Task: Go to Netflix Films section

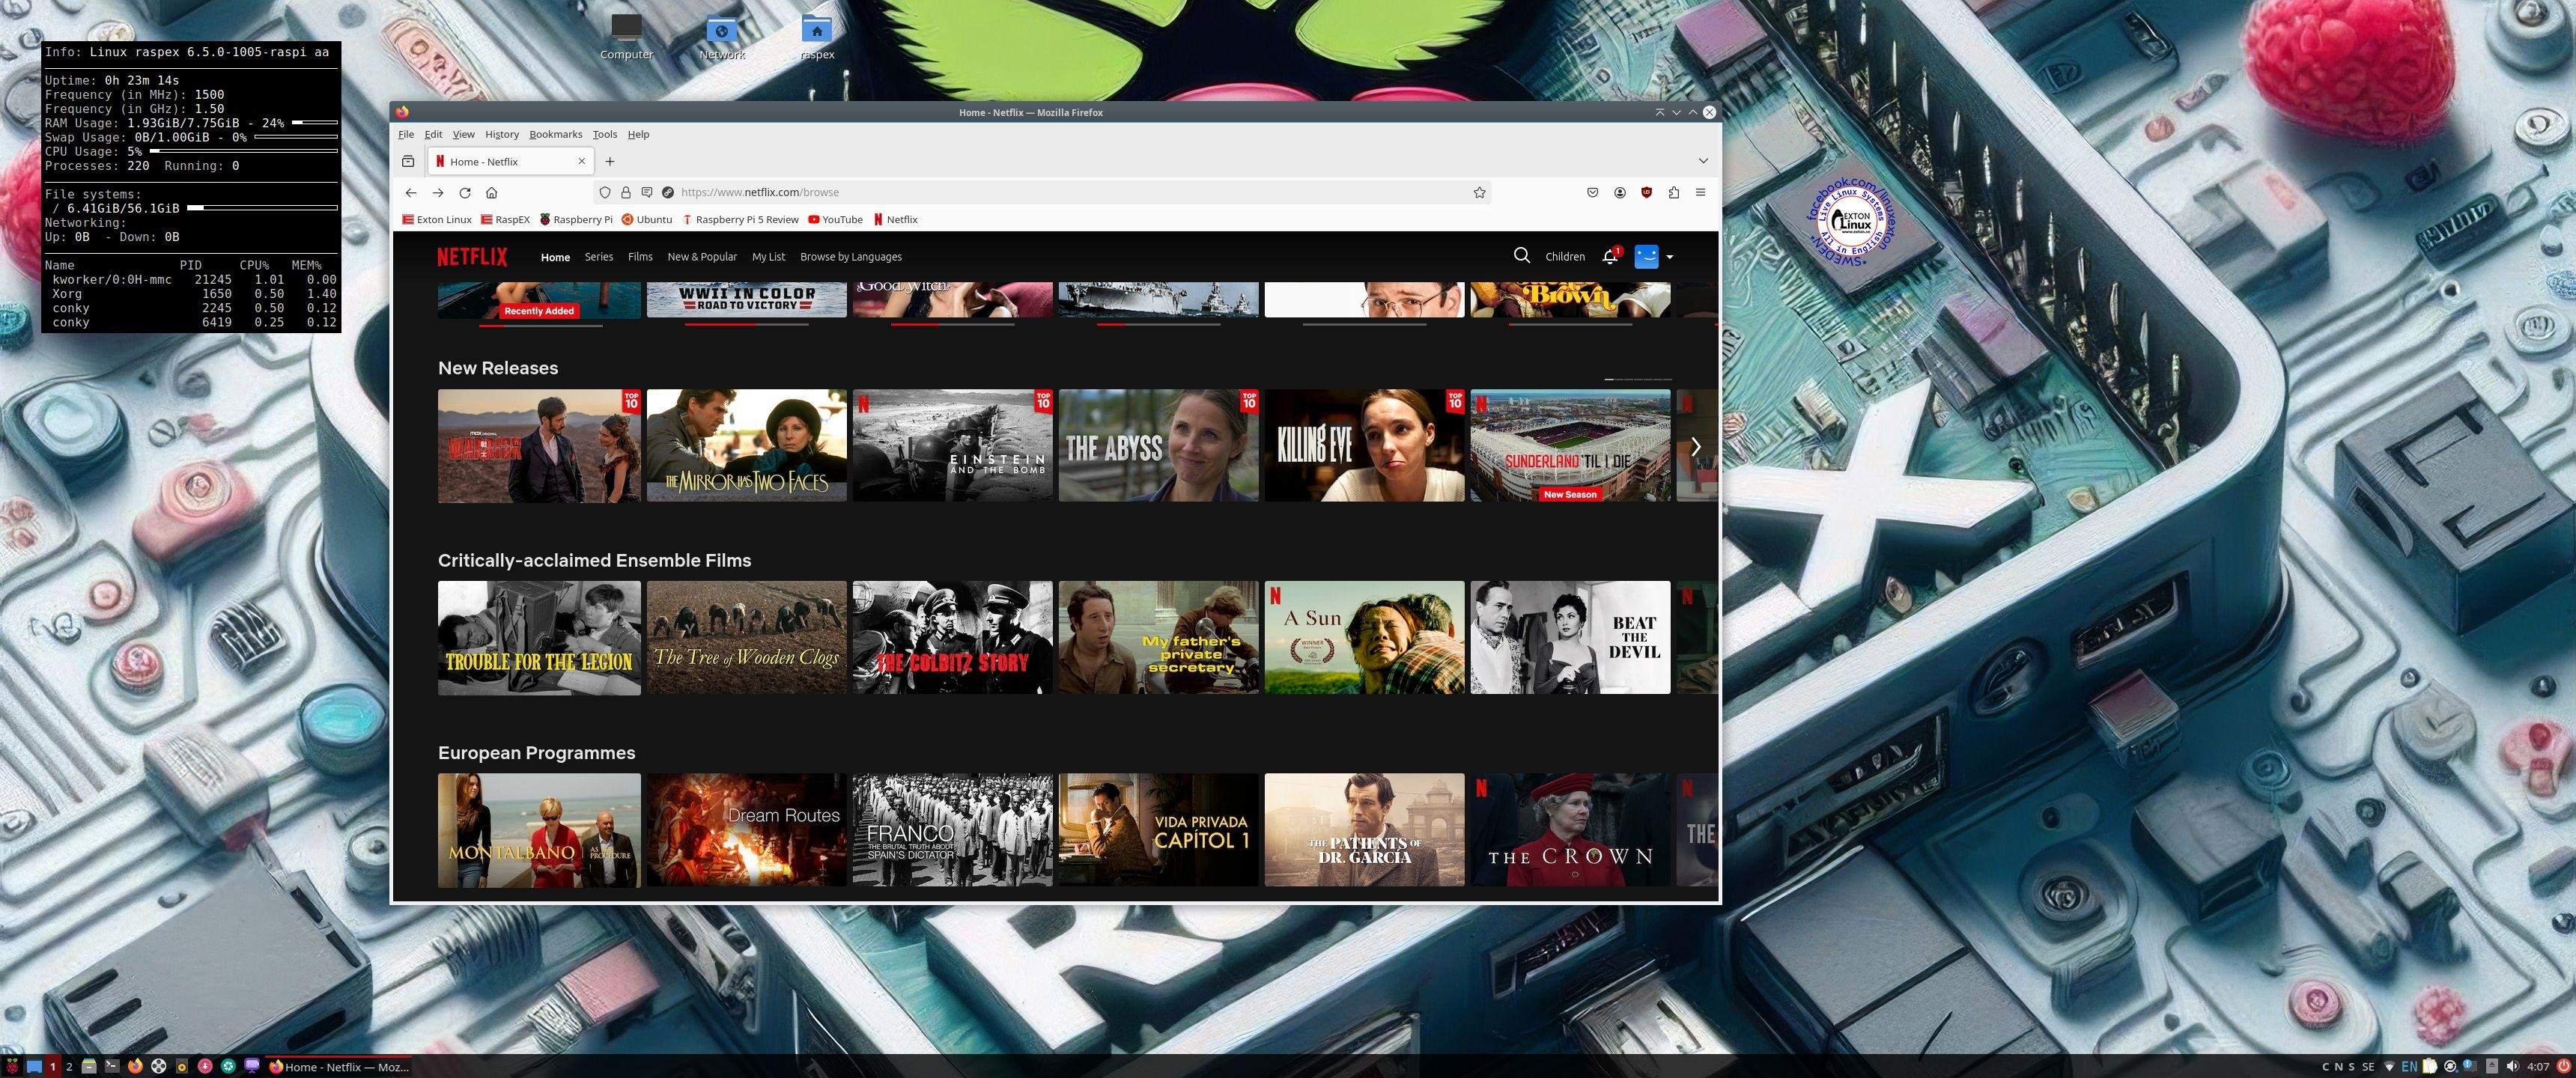Action: click(x=640, y=257)
